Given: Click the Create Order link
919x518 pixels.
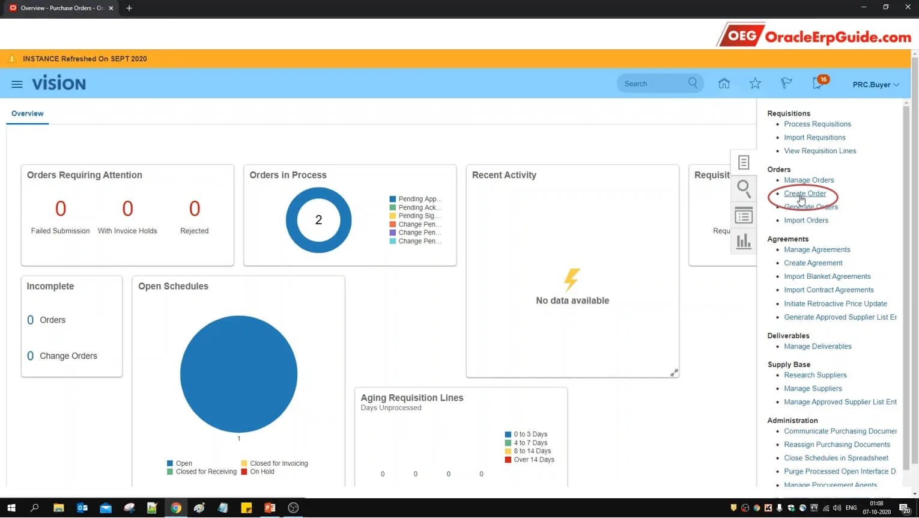Looking at the screenshot, I should point(805,193).
